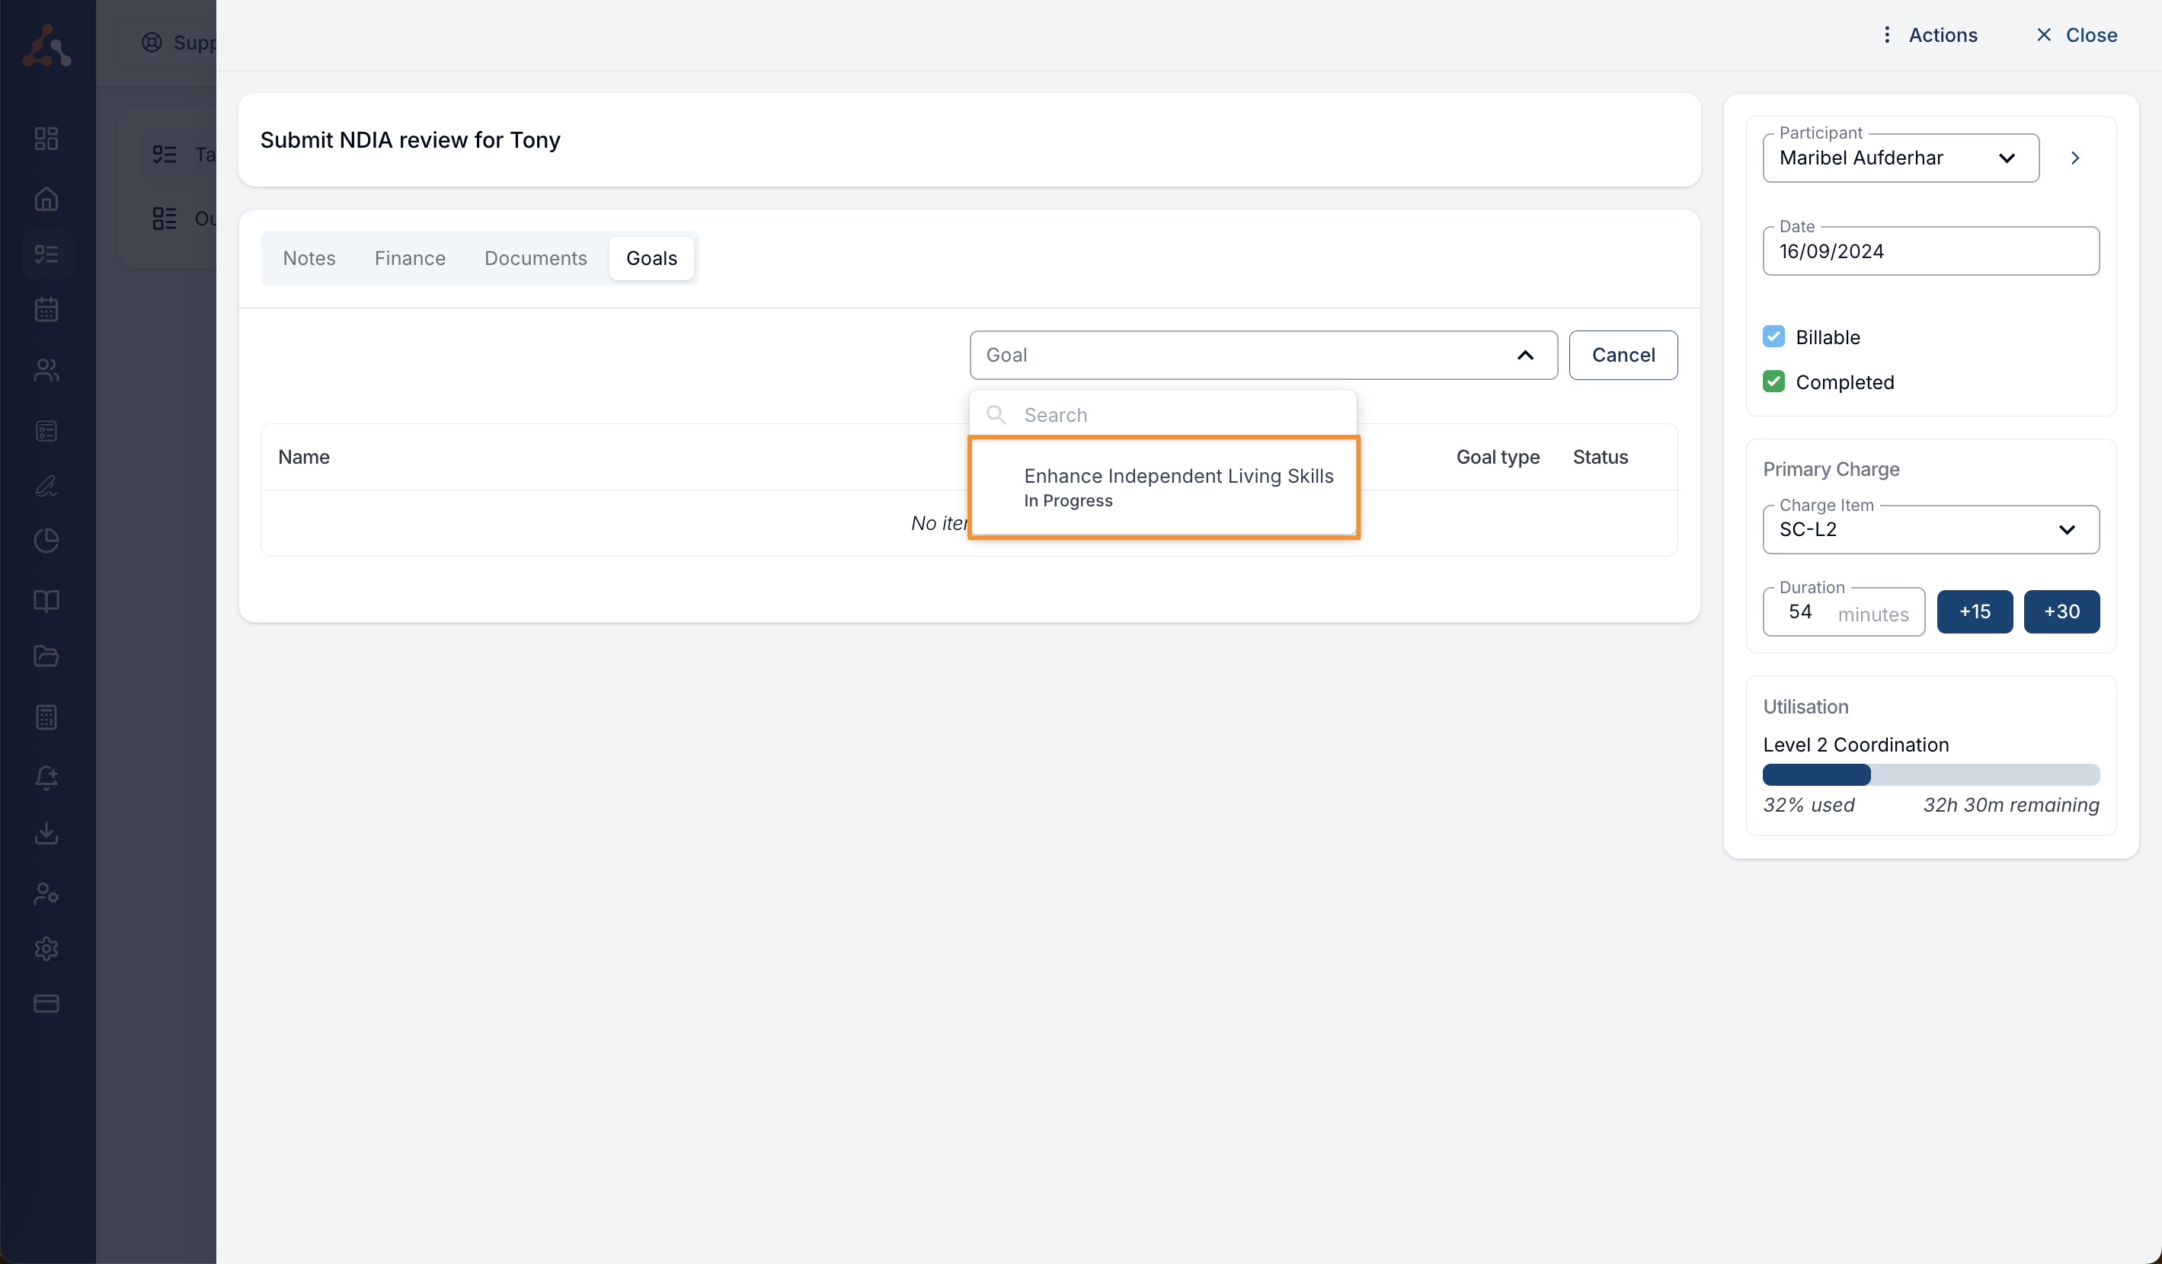Image resolution: width=2162 pixels, height=1264 pixels.
Task: Click the Utilisation heading
Action: click(1805, 707)
